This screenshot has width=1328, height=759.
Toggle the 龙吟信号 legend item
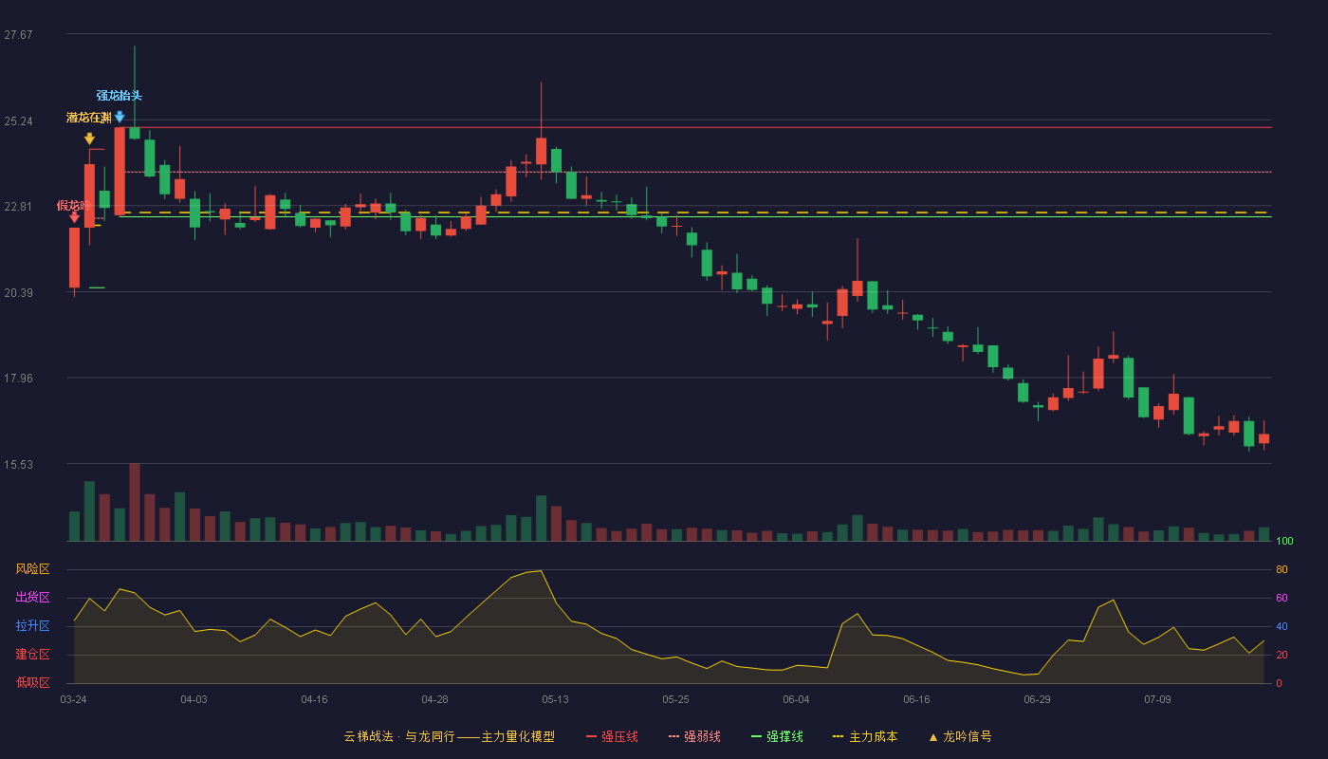[960, 736]
